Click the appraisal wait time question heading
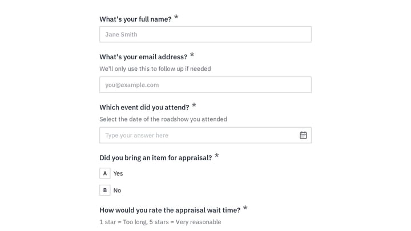Screen dimensions: 411x231 tap(170, 210)
